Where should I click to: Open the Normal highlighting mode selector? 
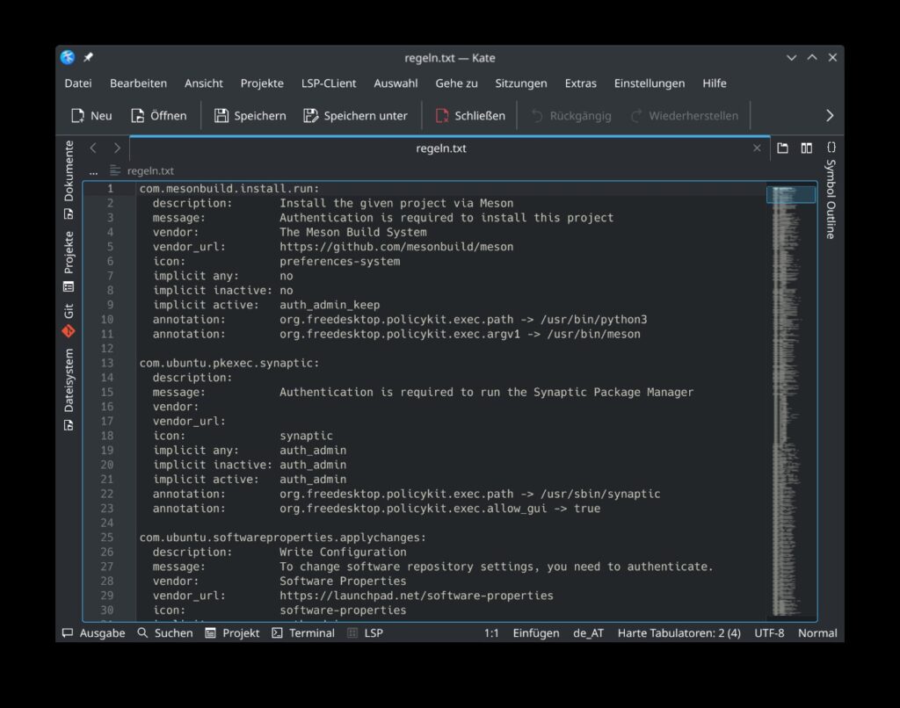coord(817,632)
